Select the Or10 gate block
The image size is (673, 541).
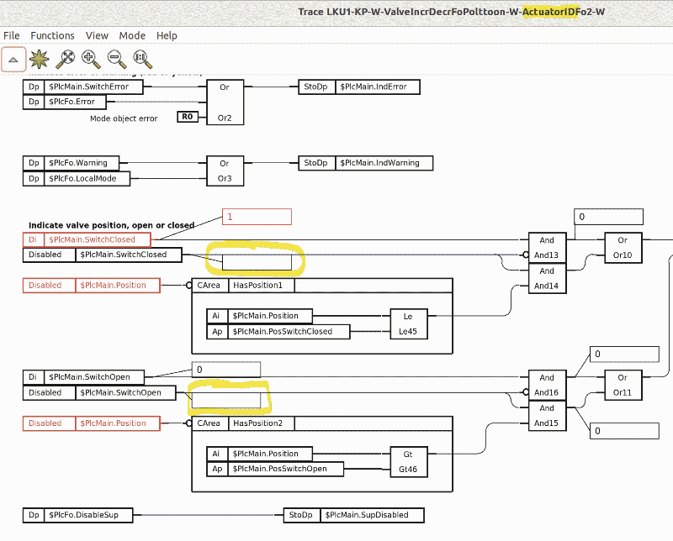click(x=623, y=248)
